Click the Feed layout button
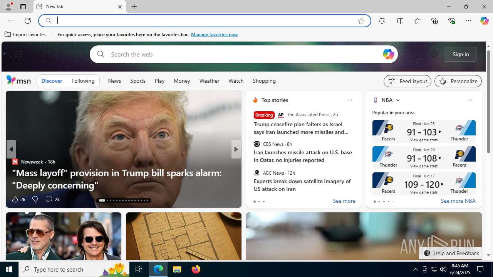 coord(407,81)
